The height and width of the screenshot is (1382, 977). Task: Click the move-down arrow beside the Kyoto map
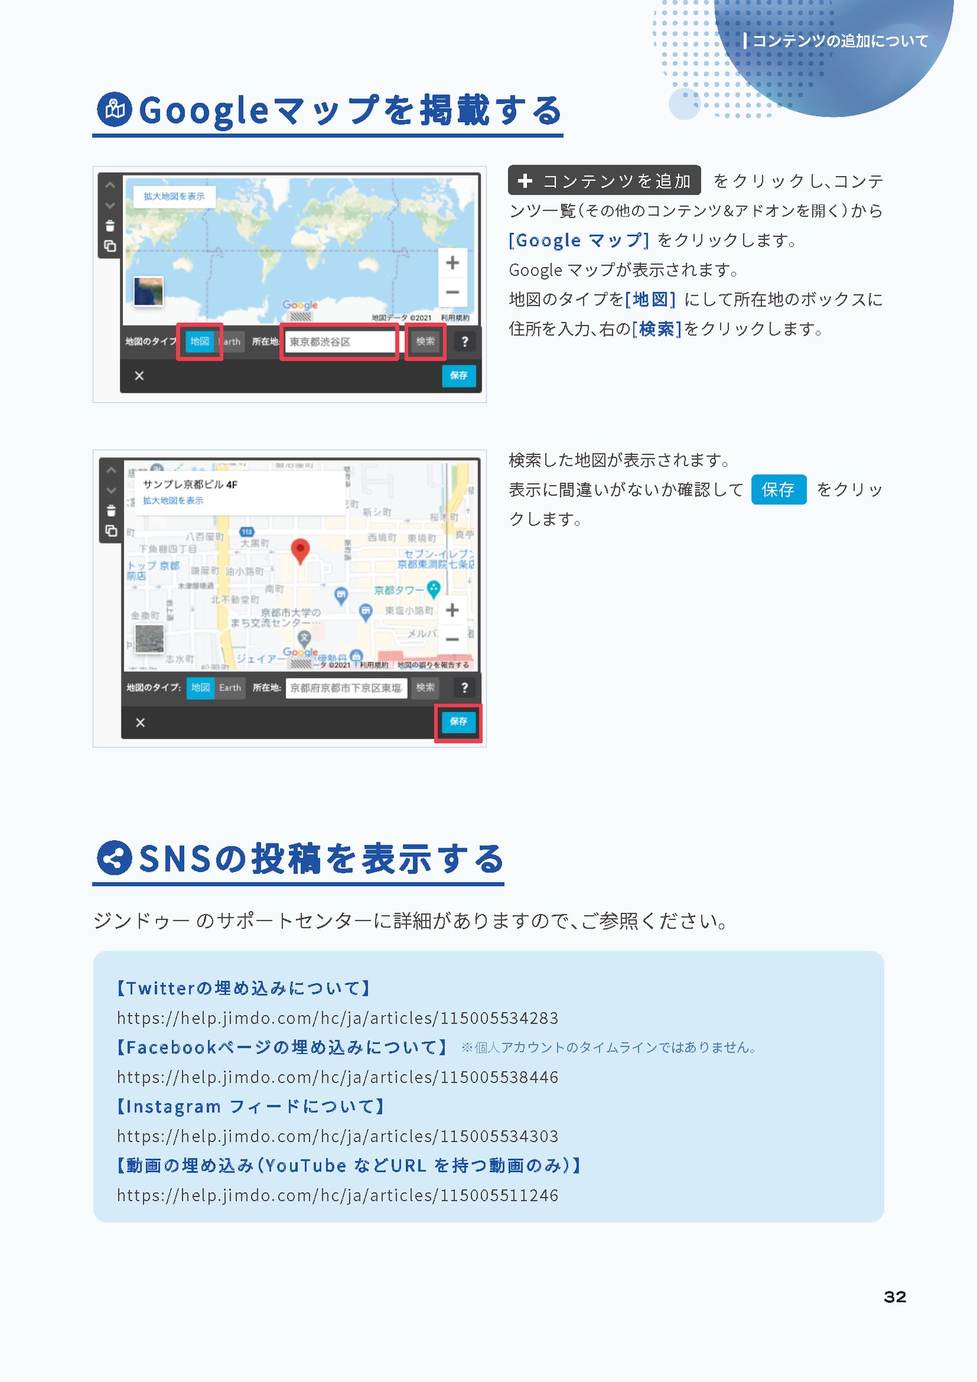point(111,491)
